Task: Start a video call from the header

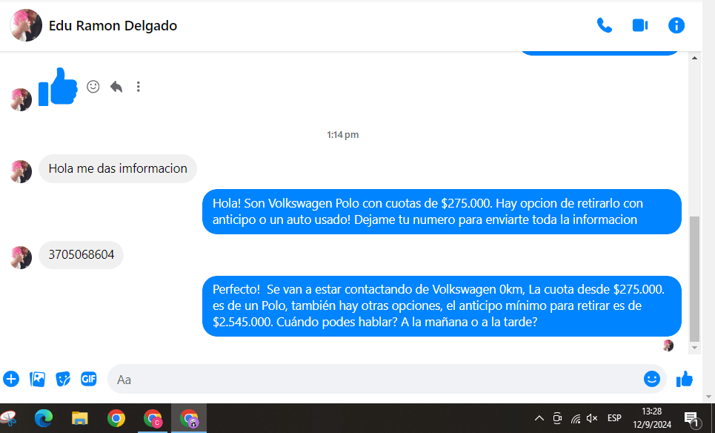Action: coord(639,25)
